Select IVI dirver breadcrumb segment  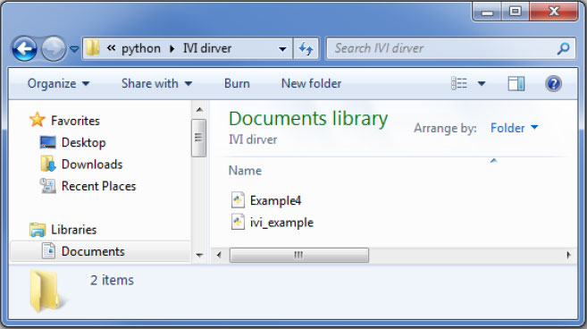(x=207, y=48)
